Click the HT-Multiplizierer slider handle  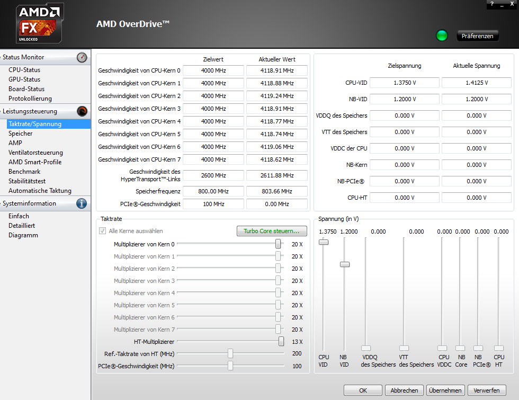pos(281,341)
